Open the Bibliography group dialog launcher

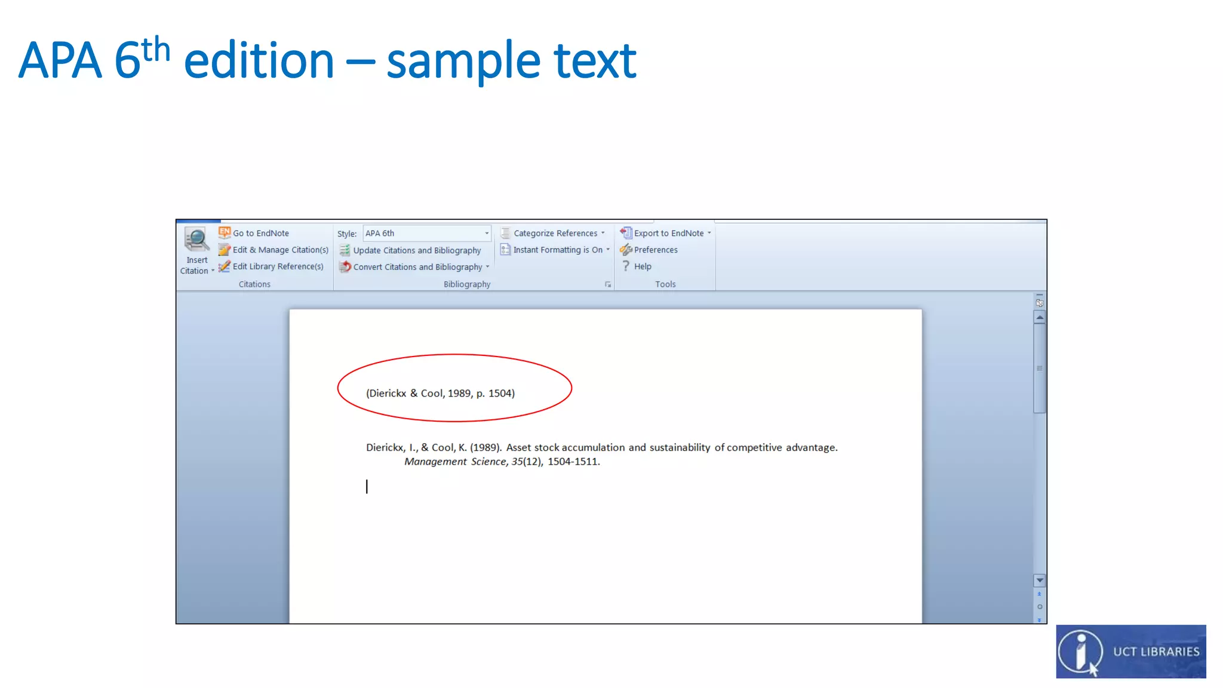(x=608, y=284)
